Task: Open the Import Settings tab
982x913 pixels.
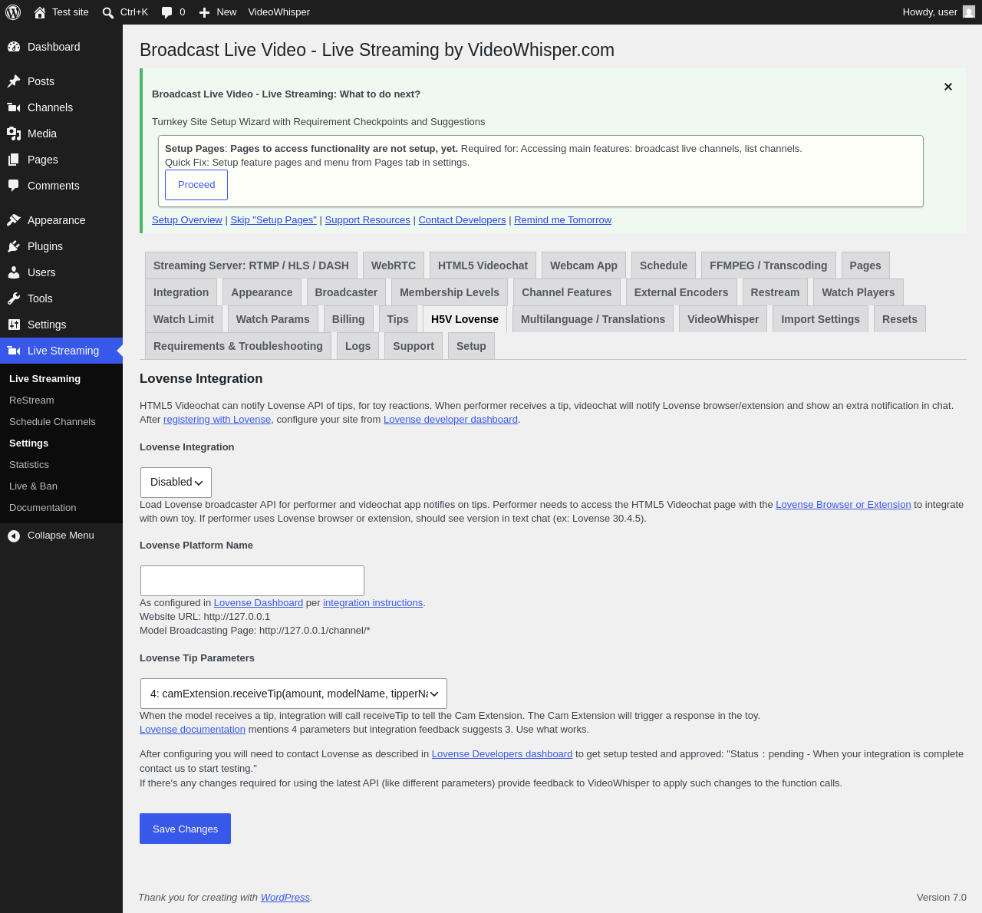Action: coord(821,319)
